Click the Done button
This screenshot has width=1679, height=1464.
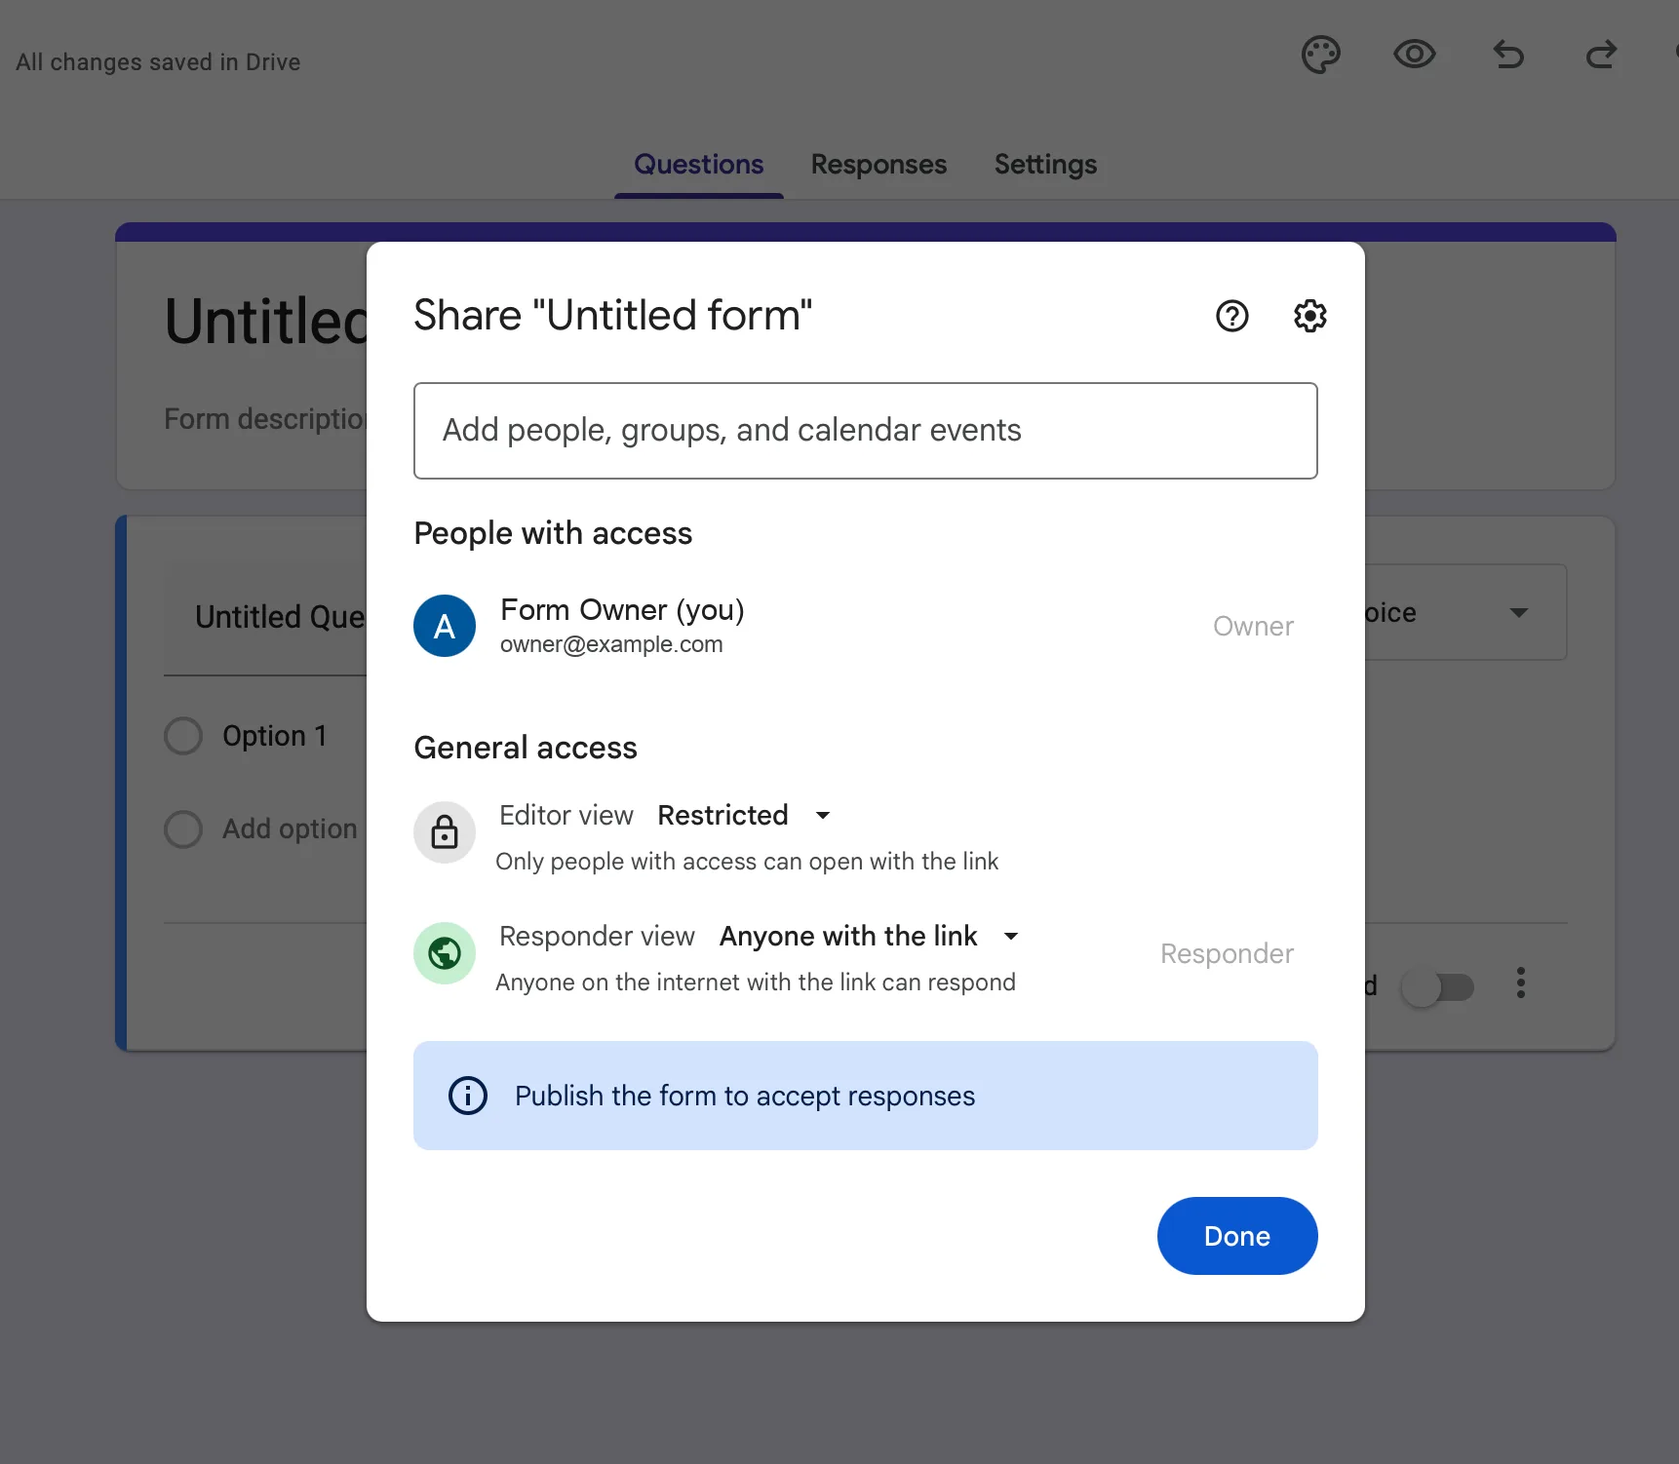(1237, 1236)
